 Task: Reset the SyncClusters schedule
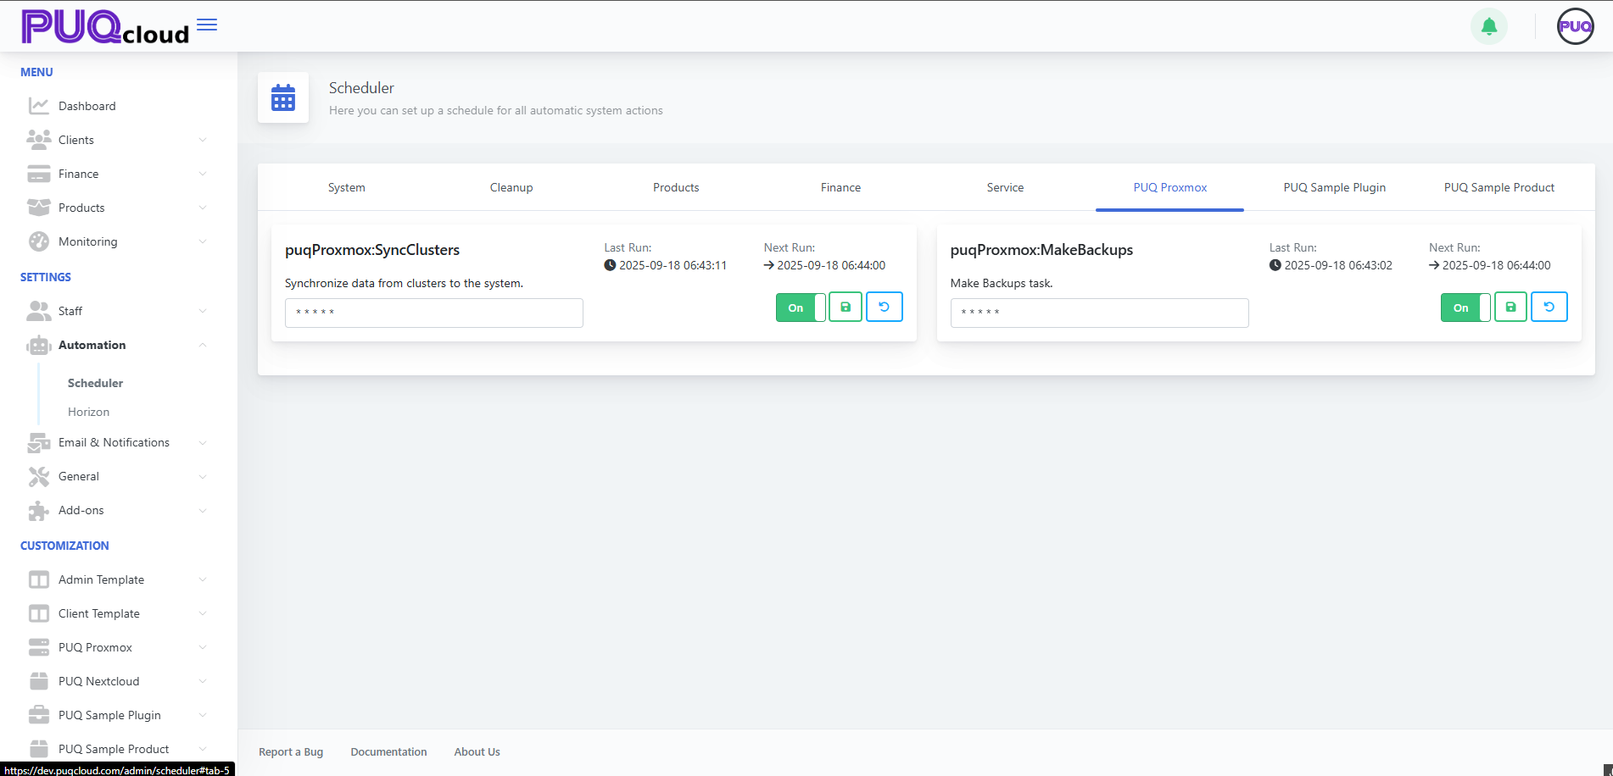[x=885, y=307]
